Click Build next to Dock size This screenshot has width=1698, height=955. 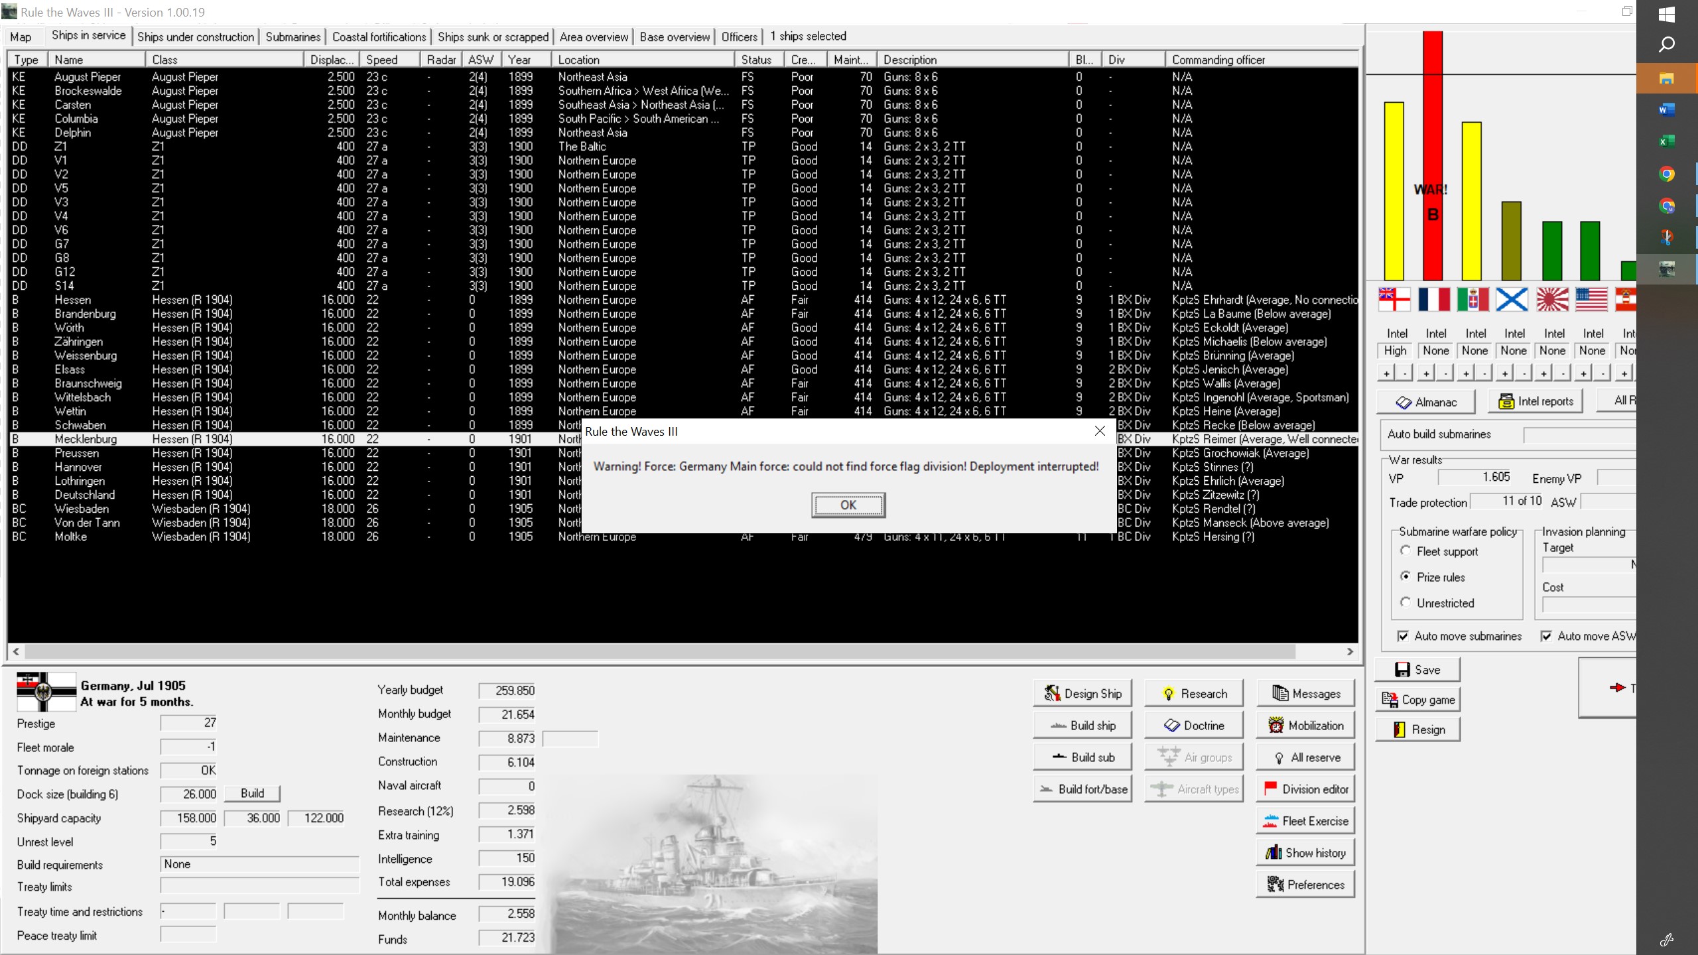(252, 793)
